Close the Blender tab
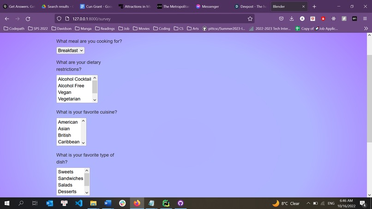372x209 pixels. pos(303,6)
